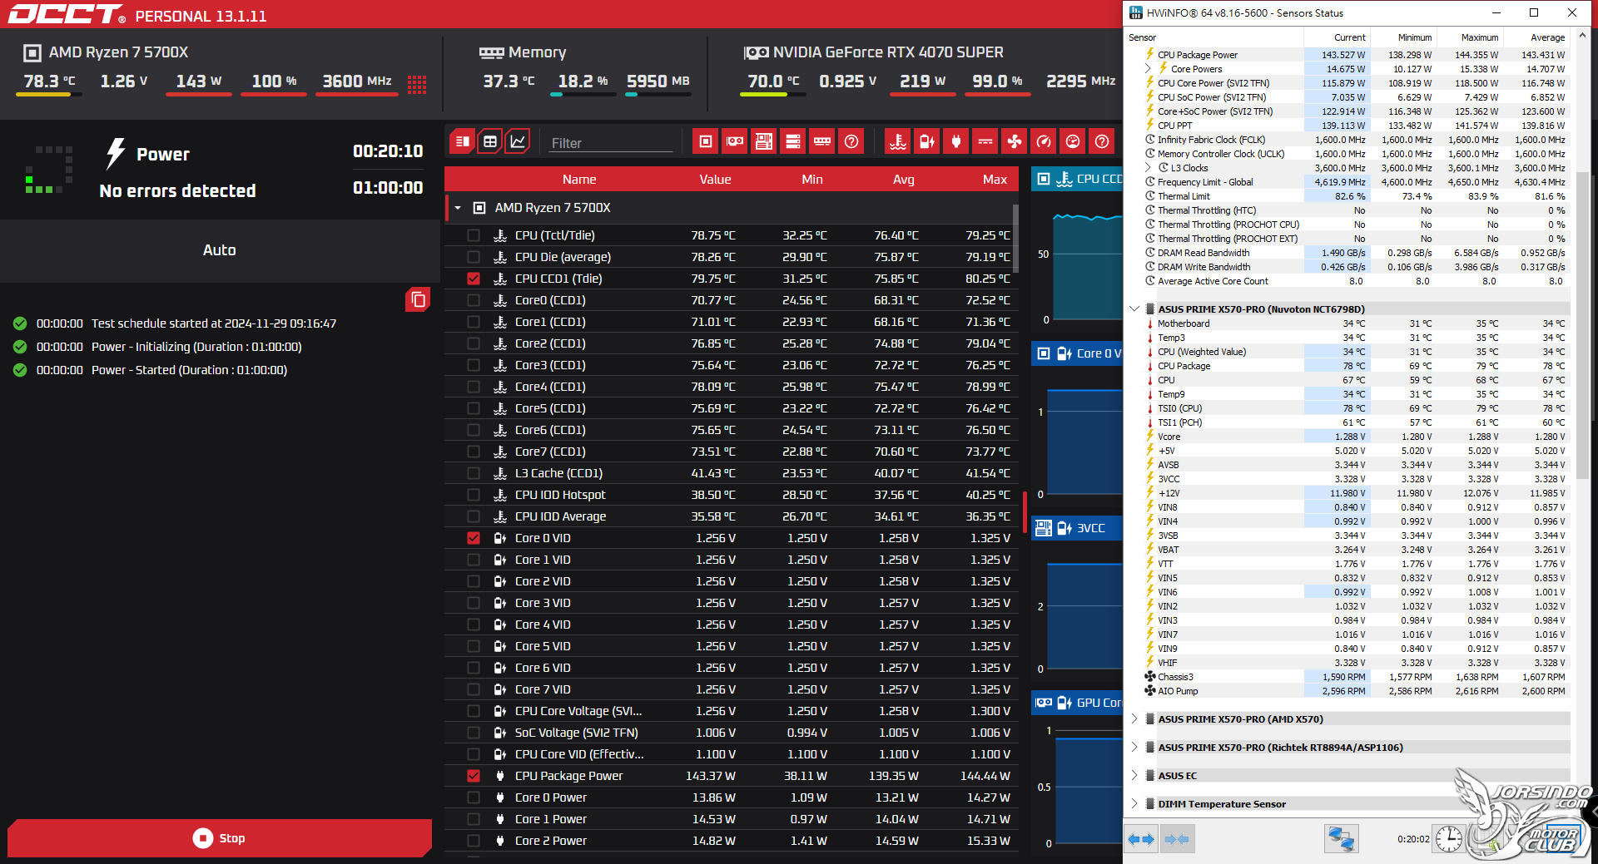Toggle the motherboard sensor filter icon
Screen dimensions: 1598x864
[x=764, y=141]
